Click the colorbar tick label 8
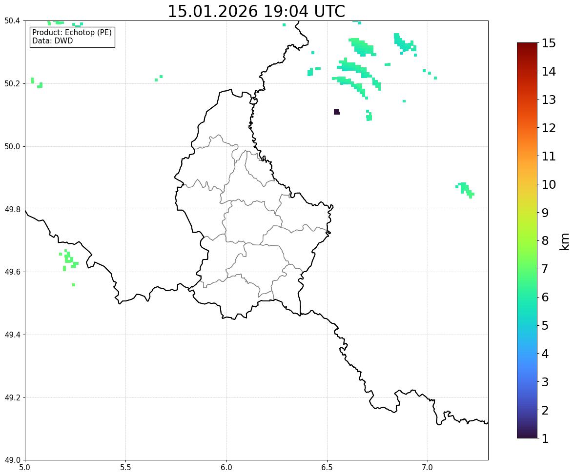This screenshot has height=476, width=575. (545, 240)
